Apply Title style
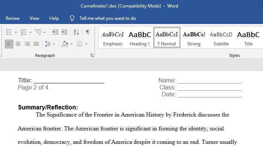Screen dimensions: 263x148 pos(248,37)
